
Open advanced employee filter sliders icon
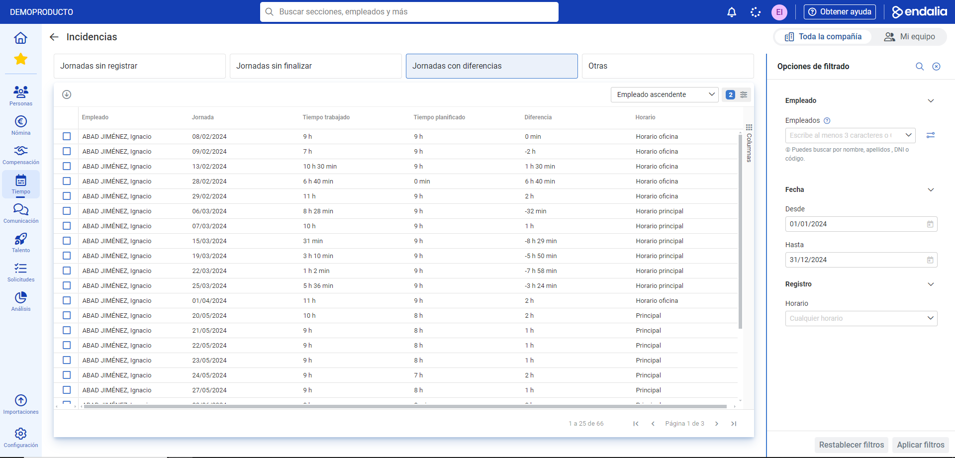point(931,135)
